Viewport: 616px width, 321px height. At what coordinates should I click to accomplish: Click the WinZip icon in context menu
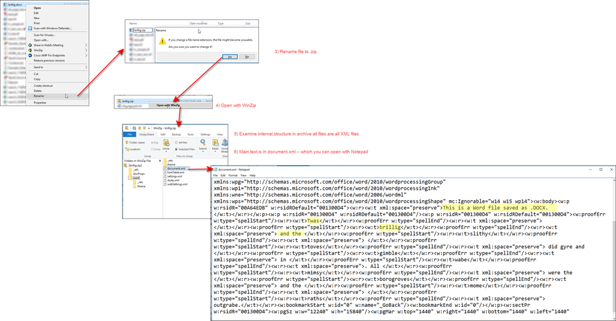tap(30, 51)
